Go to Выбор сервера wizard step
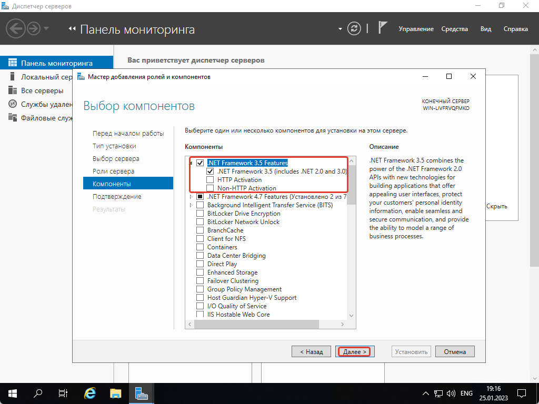This screenshot has height=404, width=539. coord(116,158)
